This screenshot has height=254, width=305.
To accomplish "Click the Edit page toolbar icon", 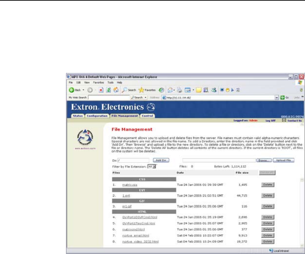I will 188,90.
